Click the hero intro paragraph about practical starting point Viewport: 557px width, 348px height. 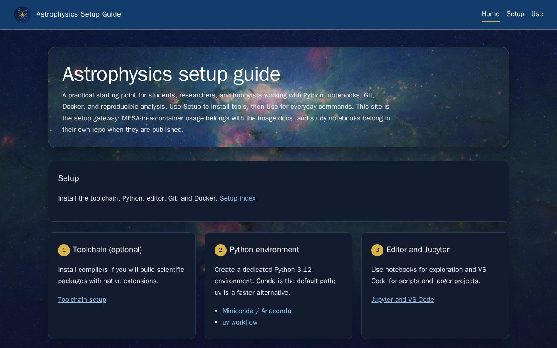pyautogui.click(x=226, y=112)
